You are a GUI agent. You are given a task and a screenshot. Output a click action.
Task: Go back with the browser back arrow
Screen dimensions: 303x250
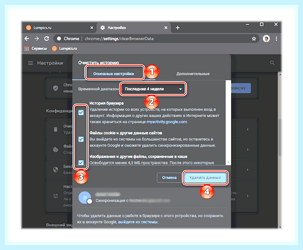(27, 39)
